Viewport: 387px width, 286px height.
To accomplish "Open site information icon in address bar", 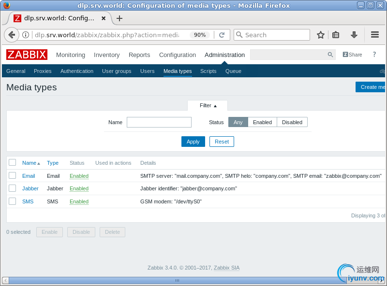I will (26, 35).
